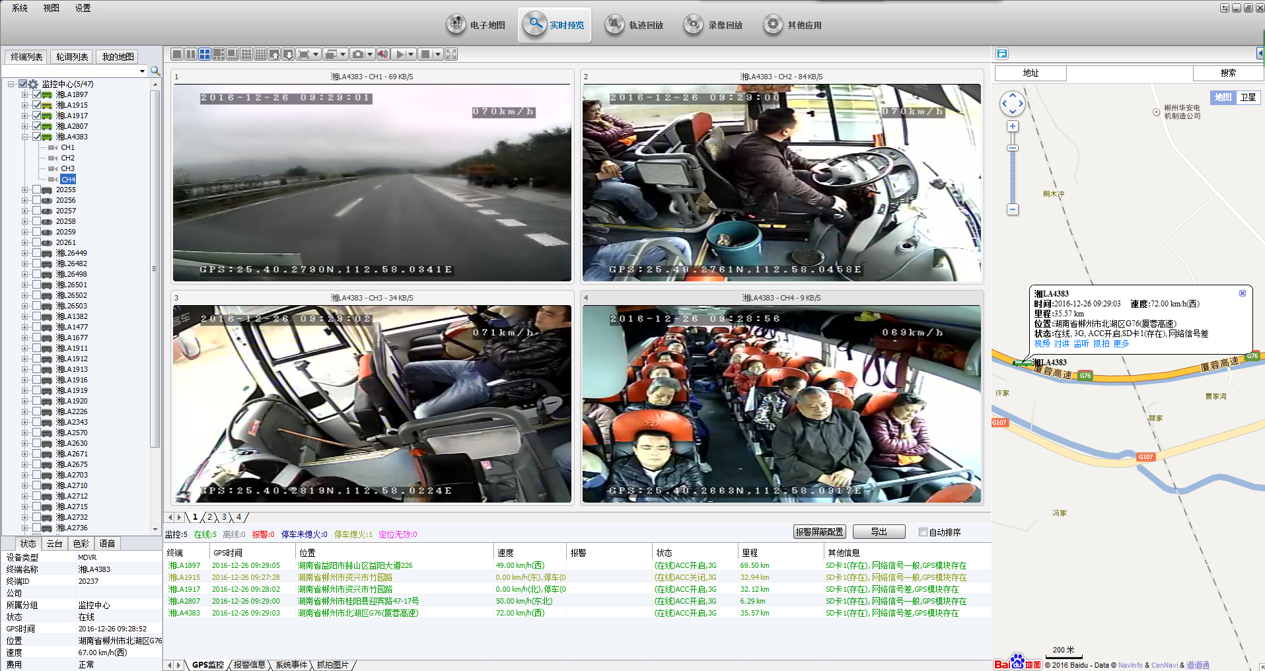The width and height of the screenshot is (1265, 671).
Task: Select the single-window video layout icon
Action: tap(177, 54)
